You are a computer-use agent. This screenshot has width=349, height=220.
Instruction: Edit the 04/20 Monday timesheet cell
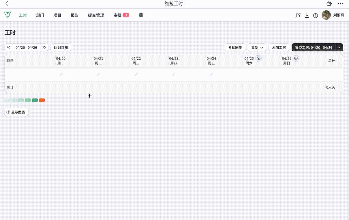coord(61,74)
